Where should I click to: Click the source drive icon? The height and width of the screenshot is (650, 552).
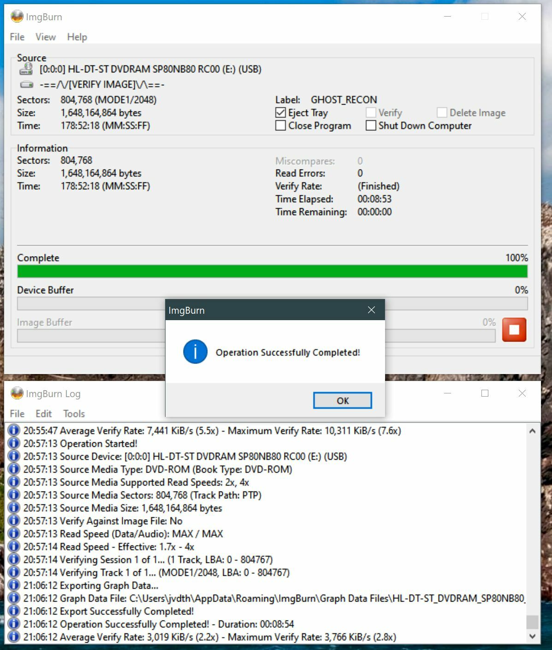click(26, 69)
